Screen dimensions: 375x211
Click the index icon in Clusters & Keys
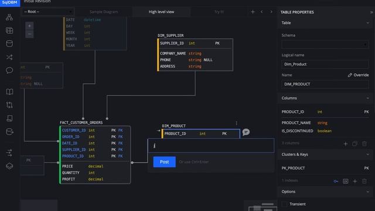click(346, 181)
